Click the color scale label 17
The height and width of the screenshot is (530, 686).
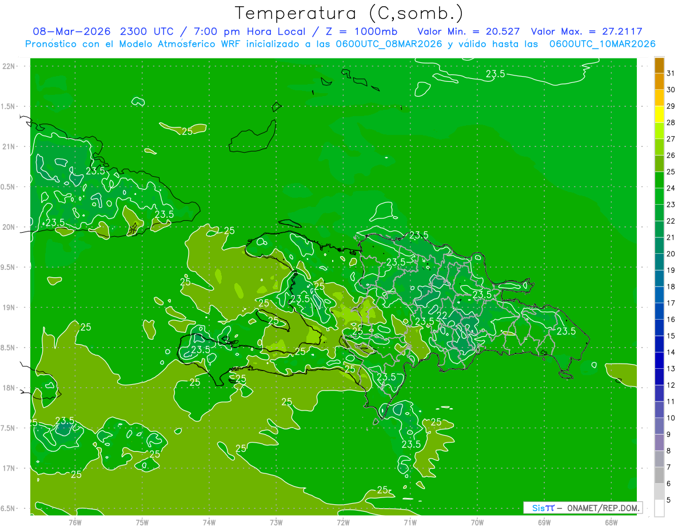coord(671,303)
